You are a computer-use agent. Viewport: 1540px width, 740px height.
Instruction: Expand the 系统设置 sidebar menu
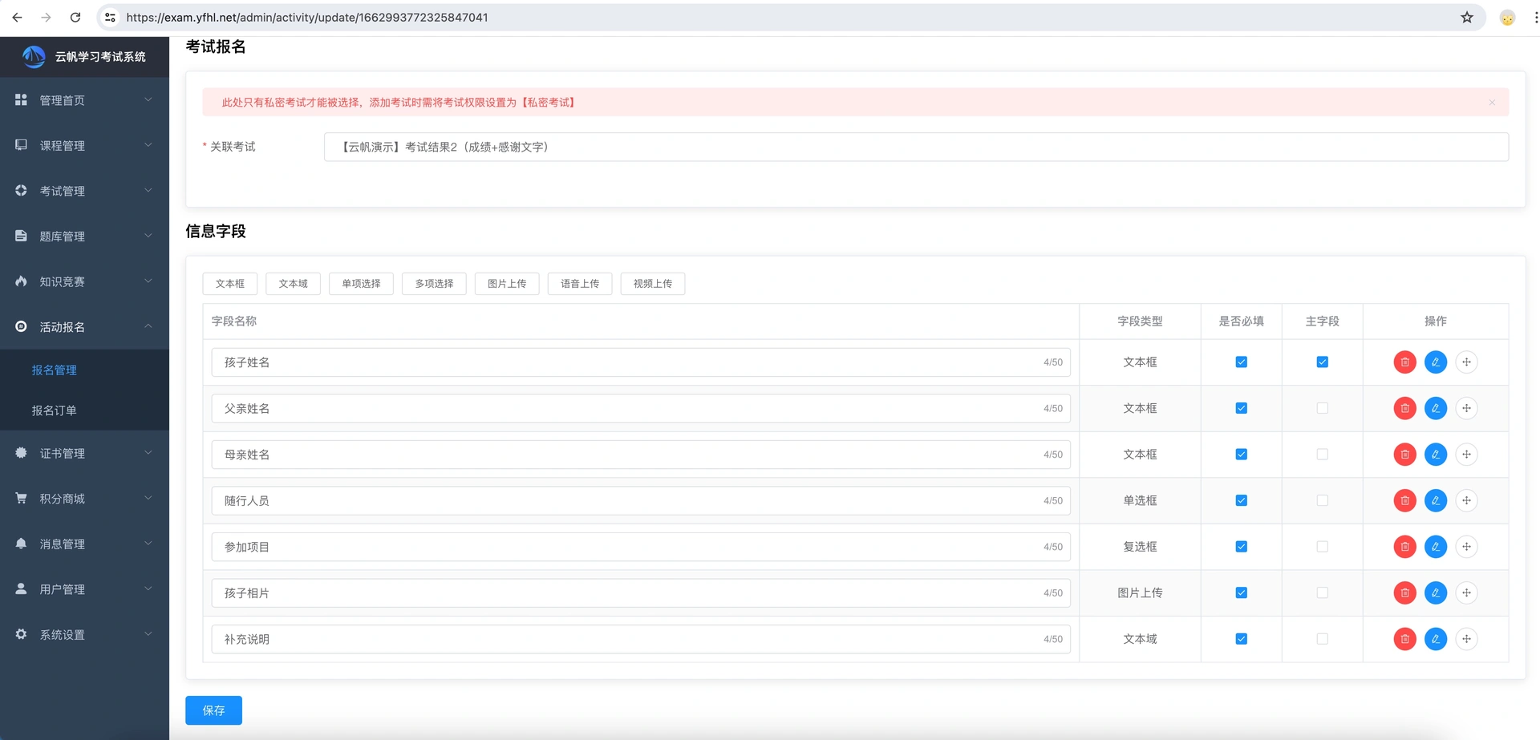pos(84,634)
